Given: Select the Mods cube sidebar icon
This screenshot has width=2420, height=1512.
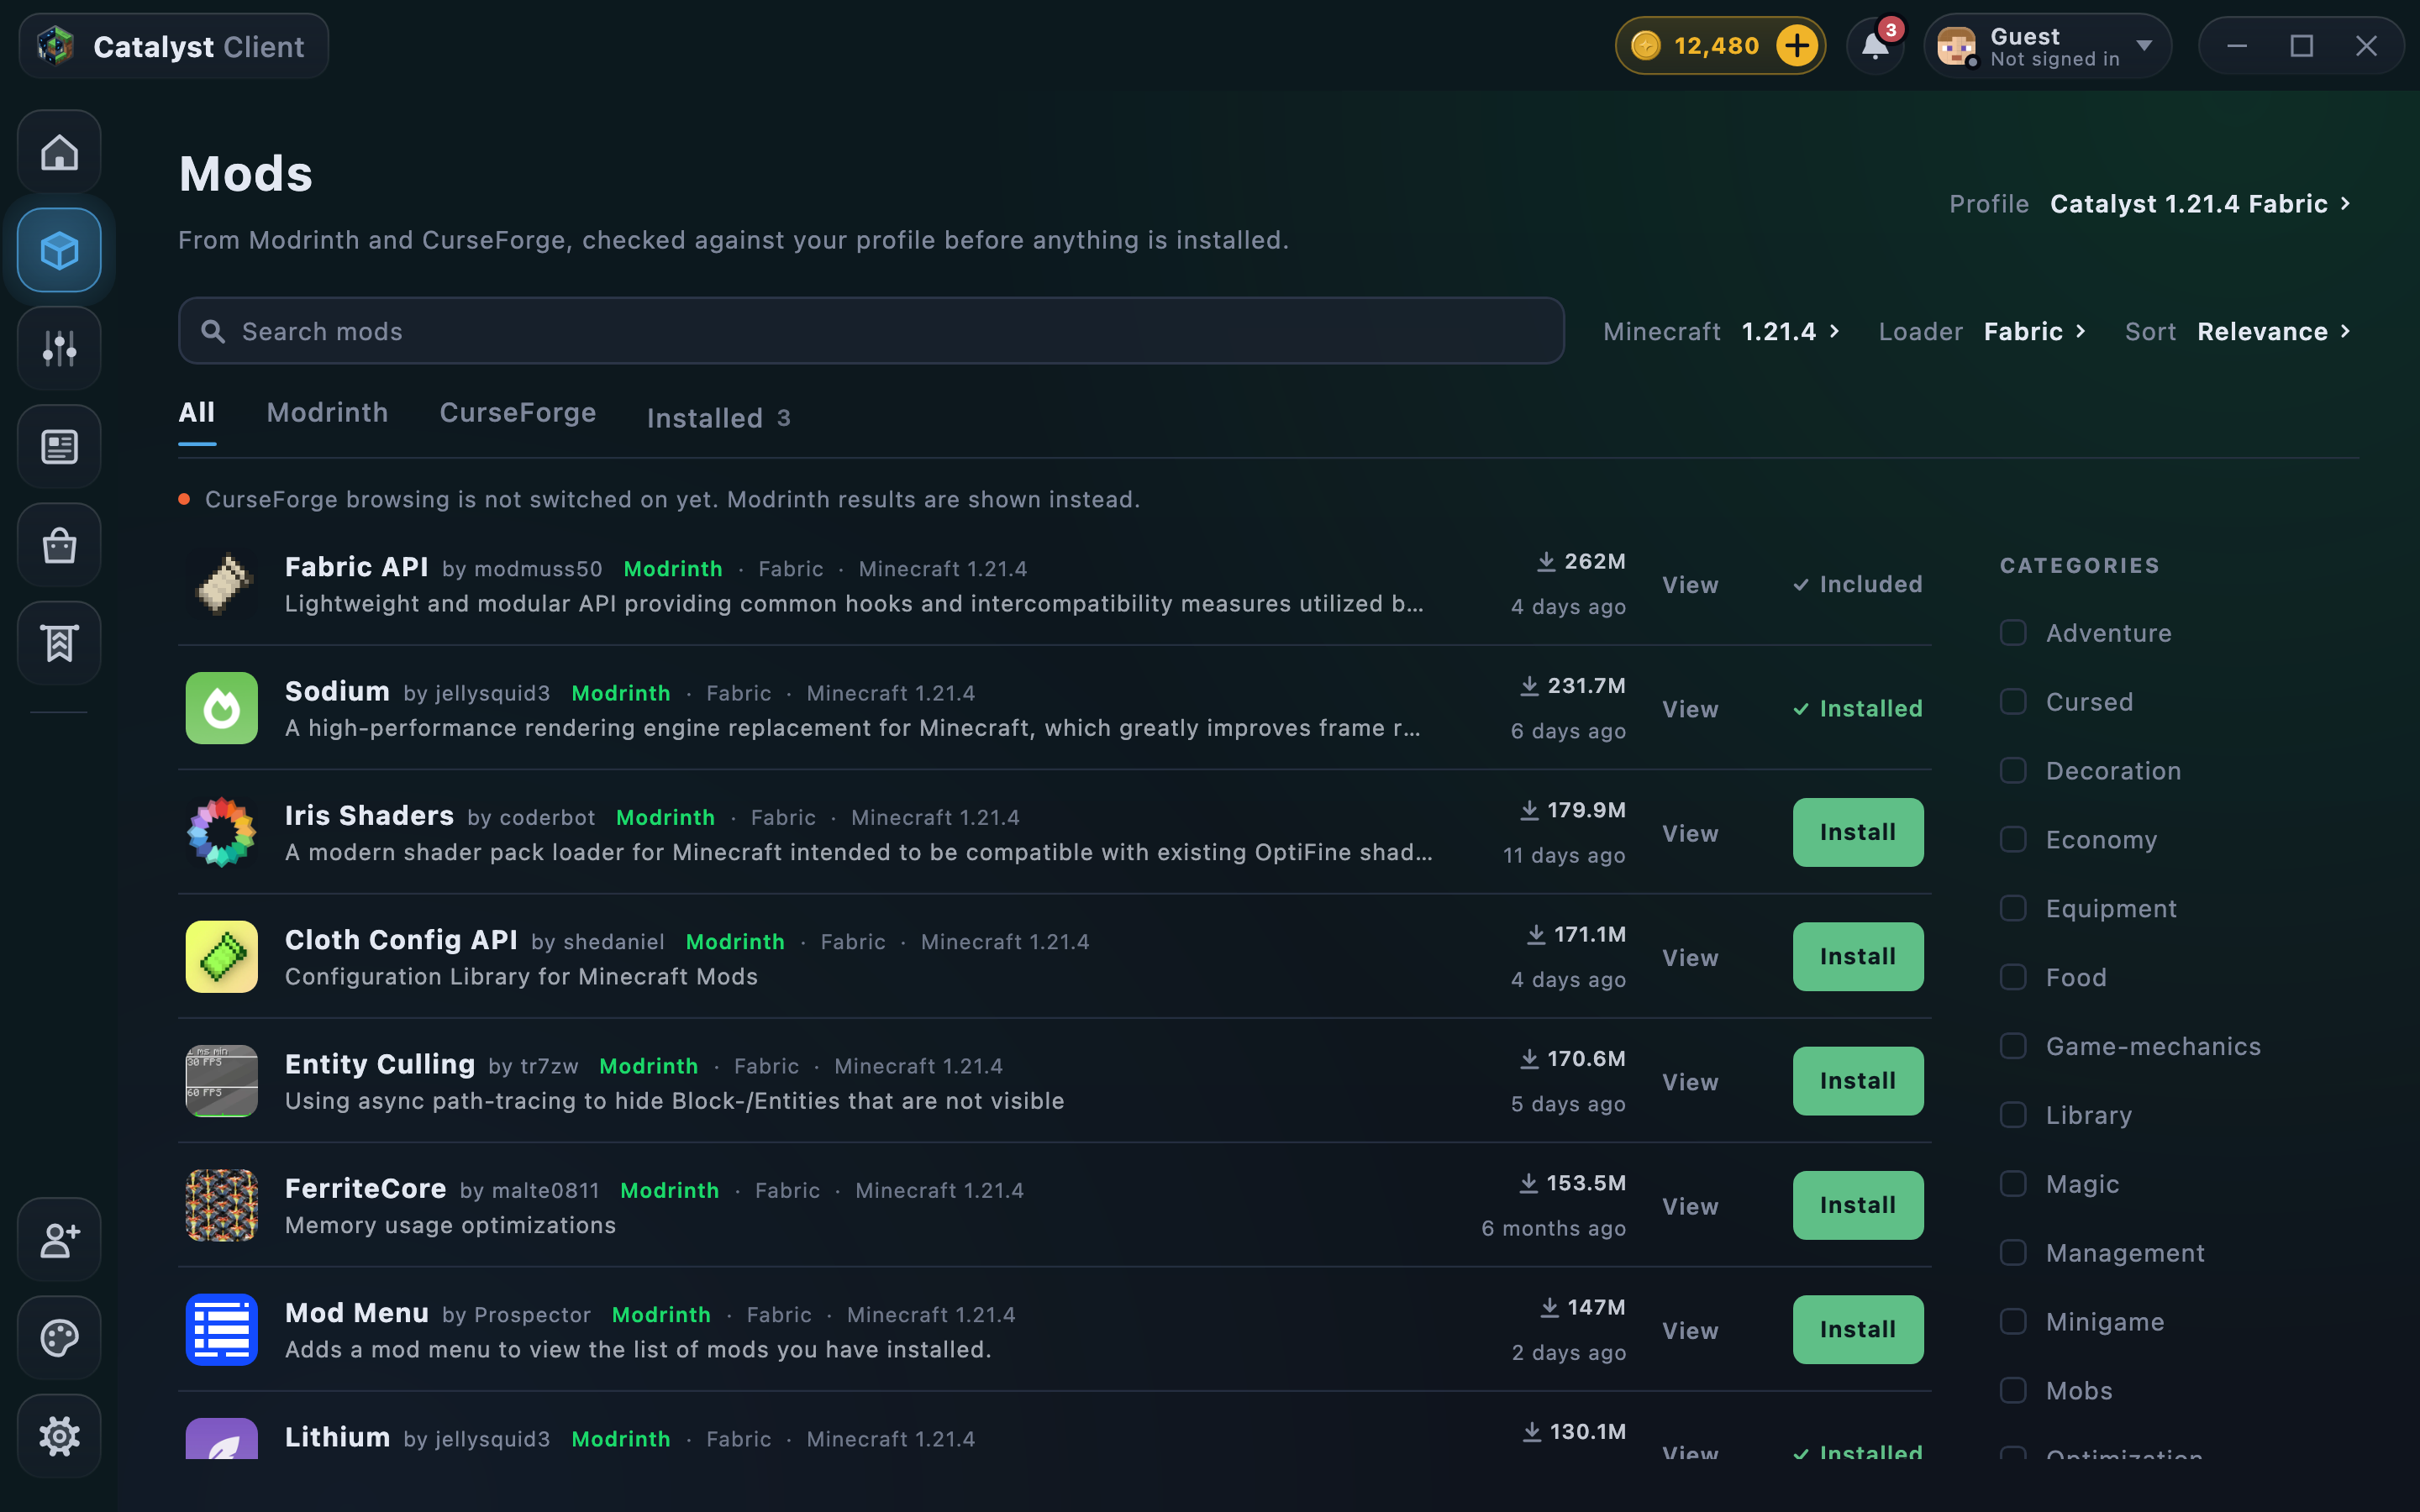Looking at the screenshot, I should [x=59, y=250].
